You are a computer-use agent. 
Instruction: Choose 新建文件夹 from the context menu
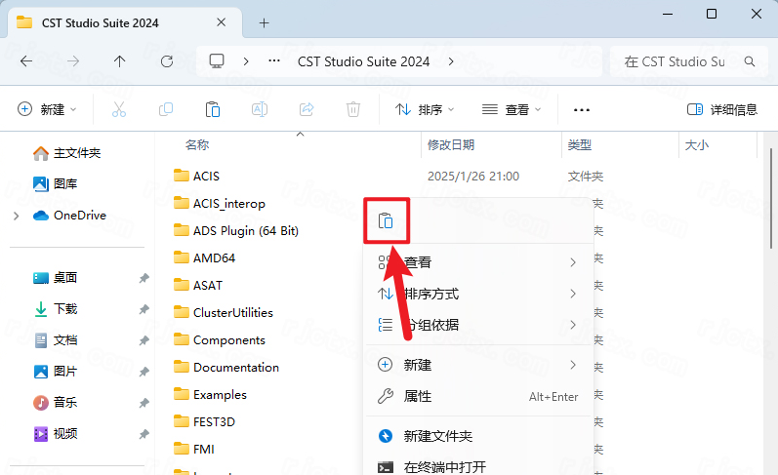[437, 436]
